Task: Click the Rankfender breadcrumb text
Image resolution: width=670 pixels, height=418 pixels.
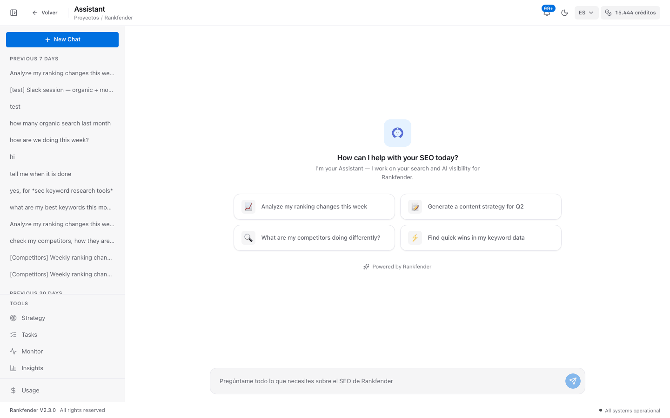Action: (x=119, y=18)
